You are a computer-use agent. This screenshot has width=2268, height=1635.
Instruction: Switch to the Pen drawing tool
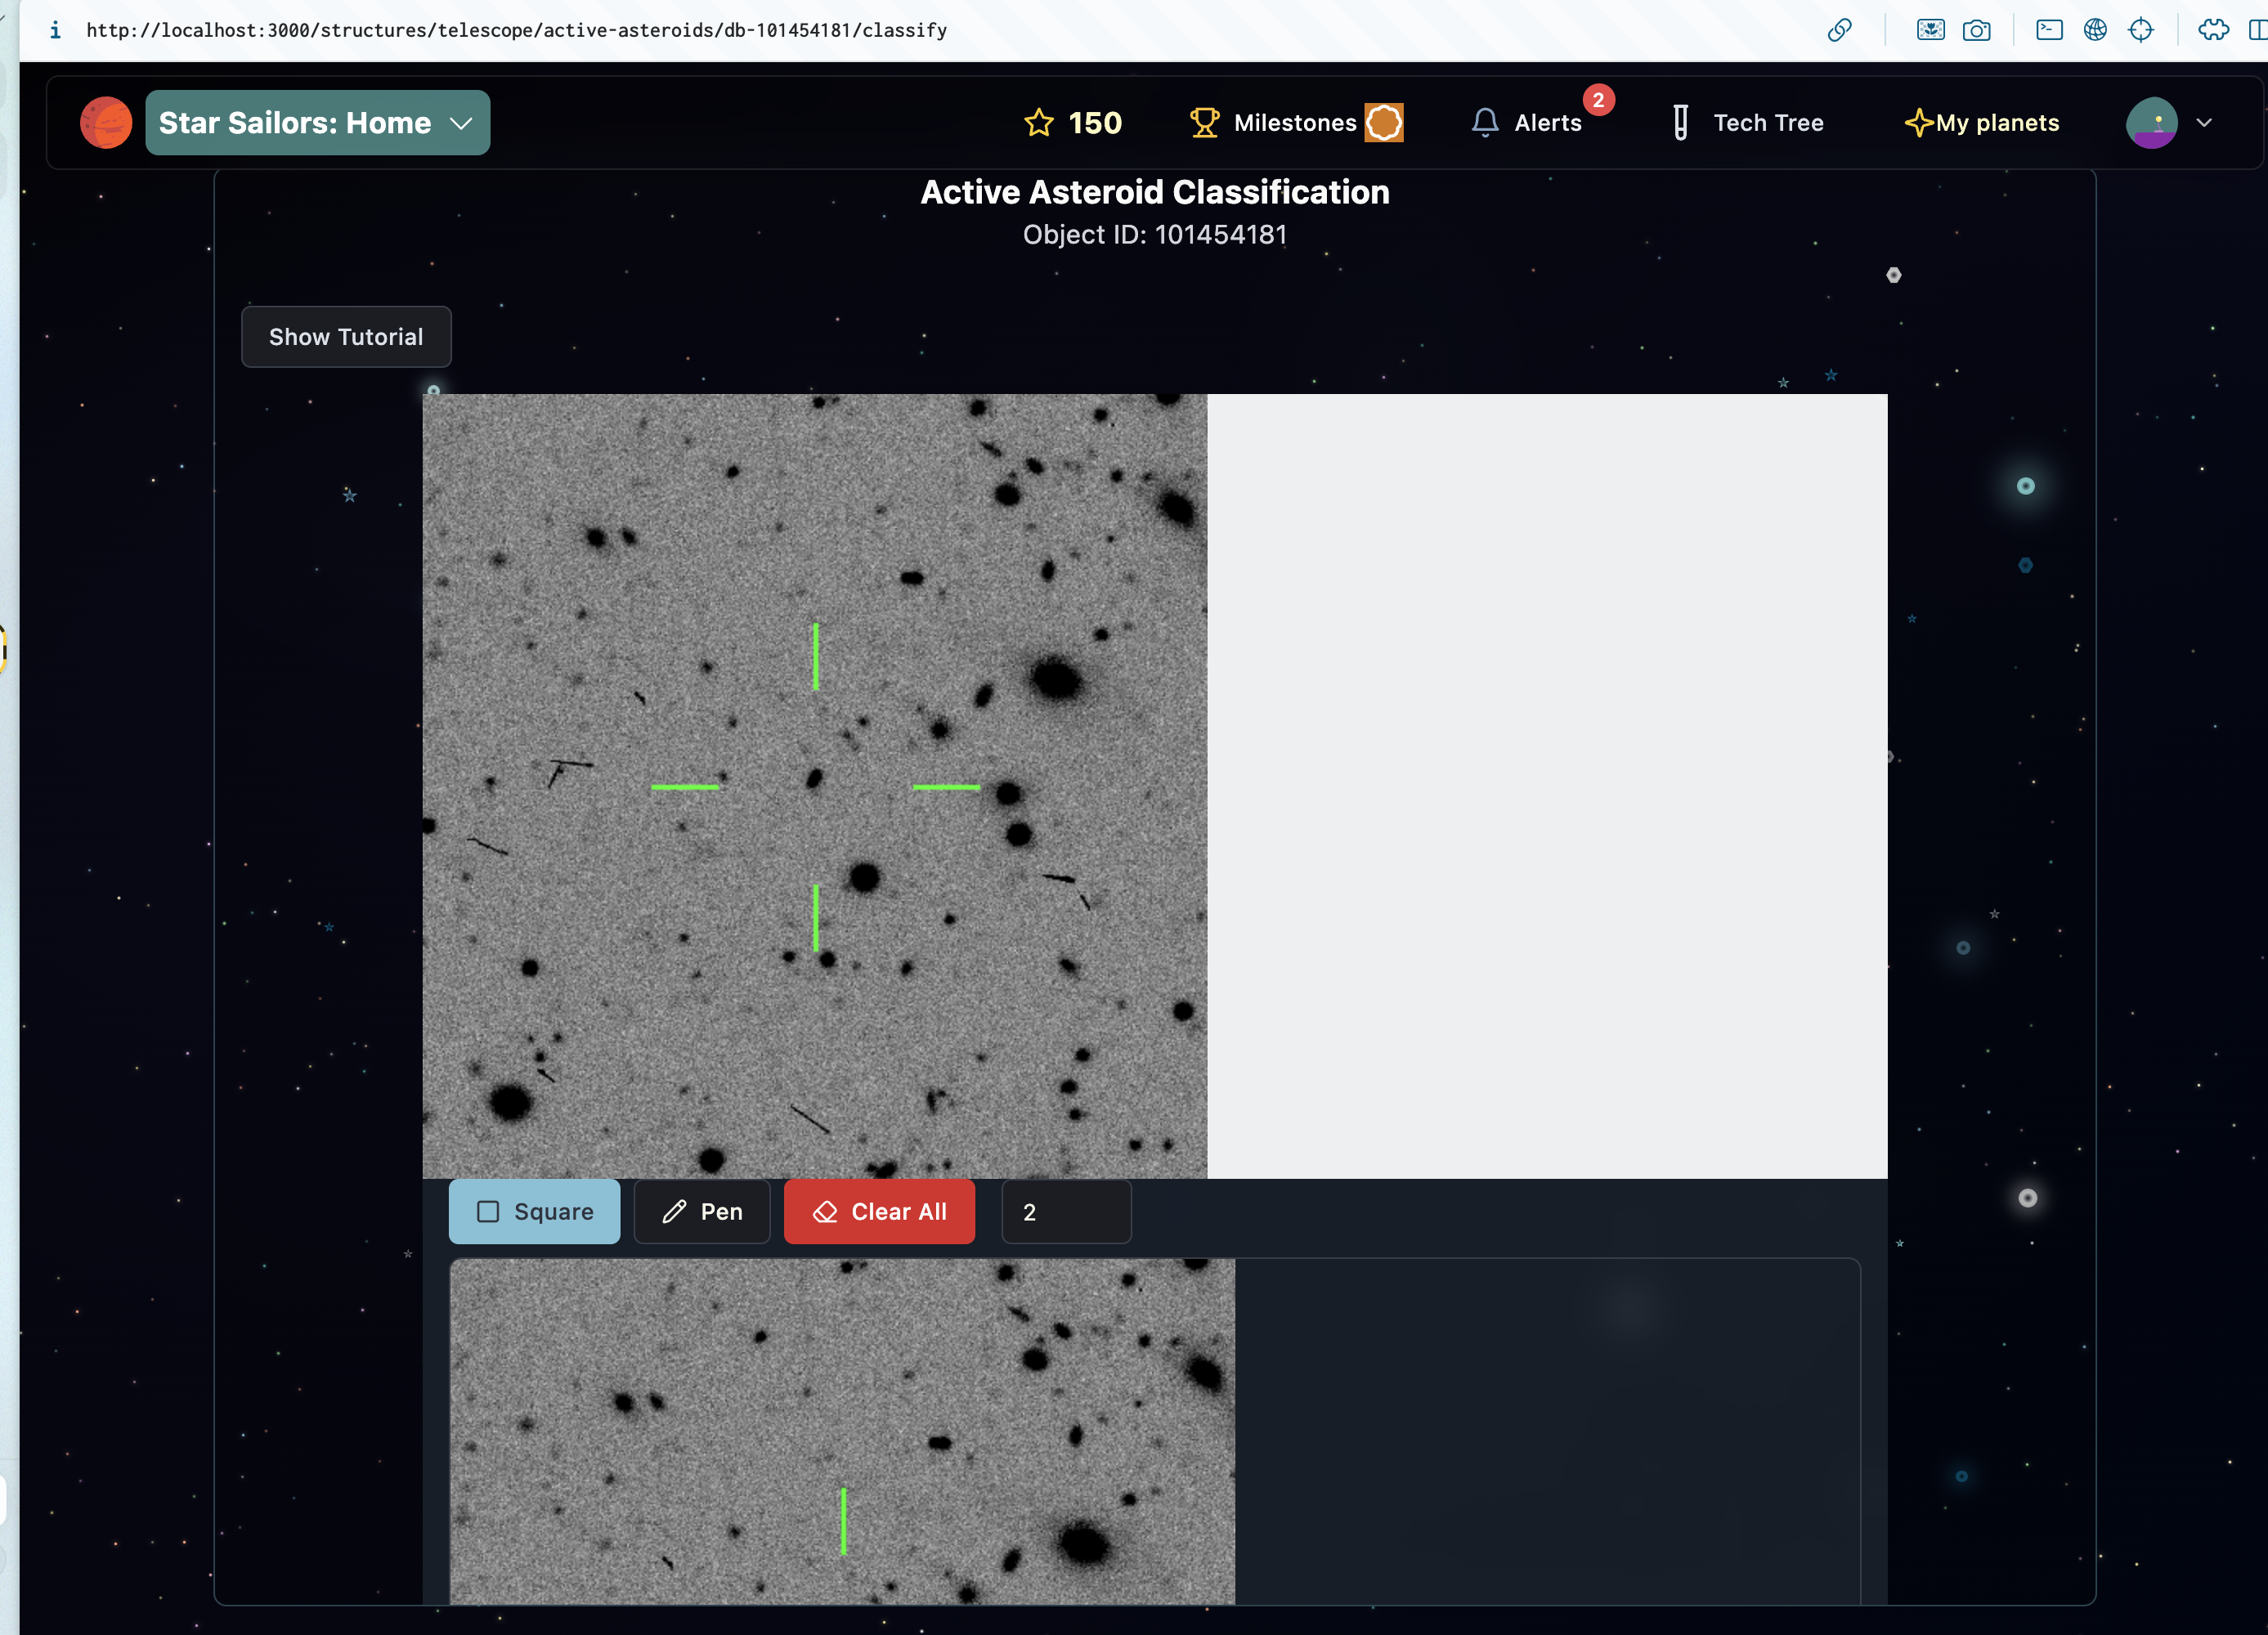tap(702, 1211)
